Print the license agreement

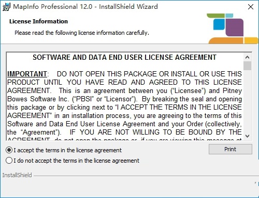231,149
